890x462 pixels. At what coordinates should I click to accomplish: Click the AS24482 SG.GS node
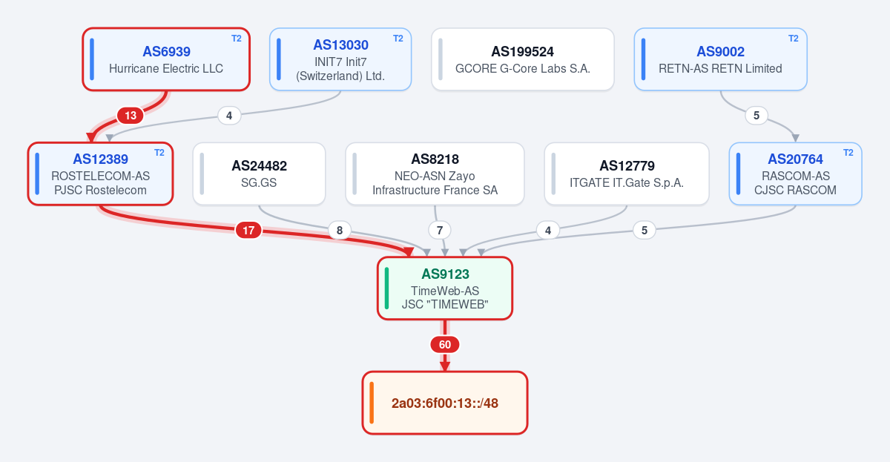pos(259,174)
